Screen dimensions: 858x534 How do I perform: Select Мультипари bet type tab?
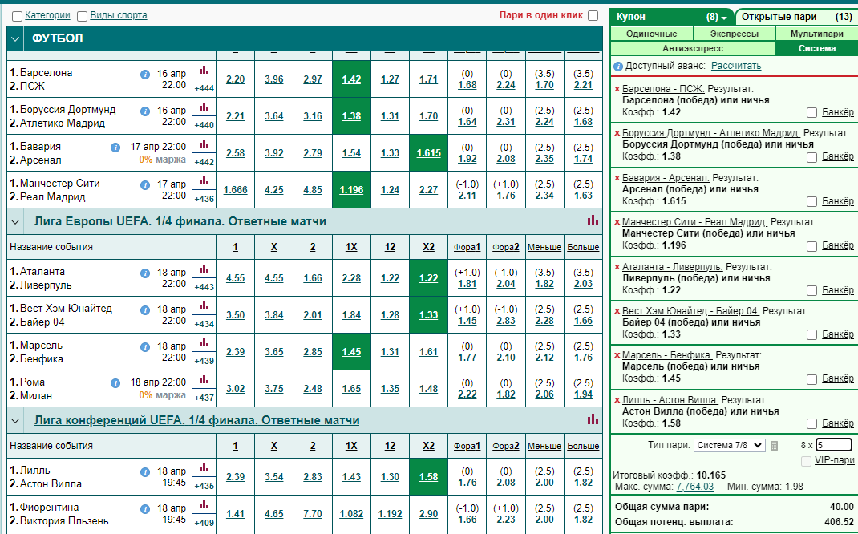coord(816,34)
